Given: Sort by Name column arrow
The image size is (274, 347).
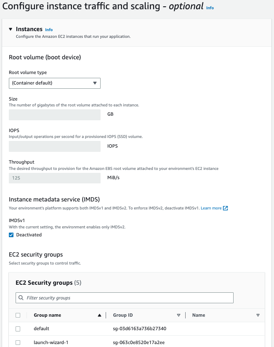Looking at the screenshot, I should click(258, 315).
